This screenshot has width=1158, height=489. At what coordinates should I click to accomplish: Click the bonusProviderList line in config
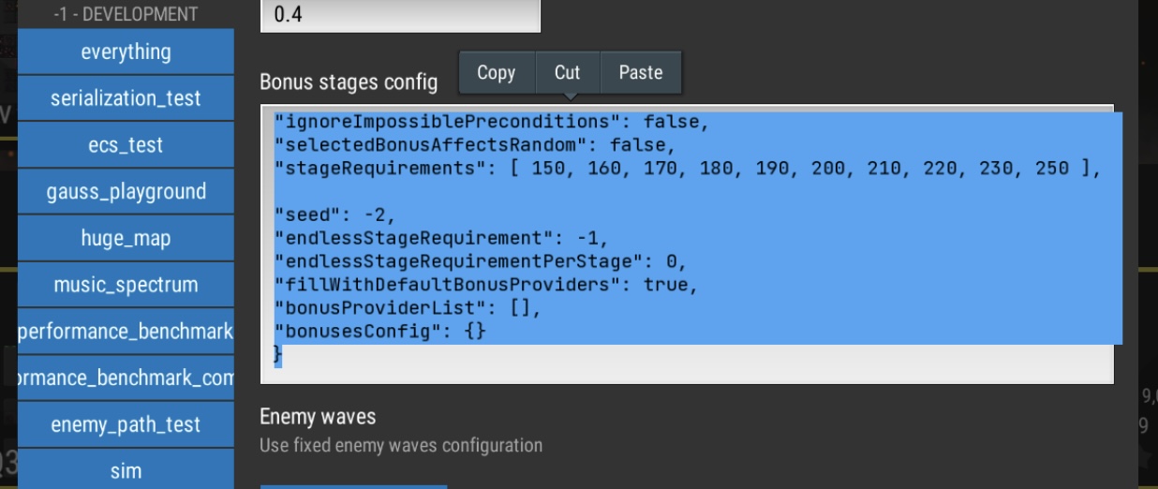click(407, 308)
